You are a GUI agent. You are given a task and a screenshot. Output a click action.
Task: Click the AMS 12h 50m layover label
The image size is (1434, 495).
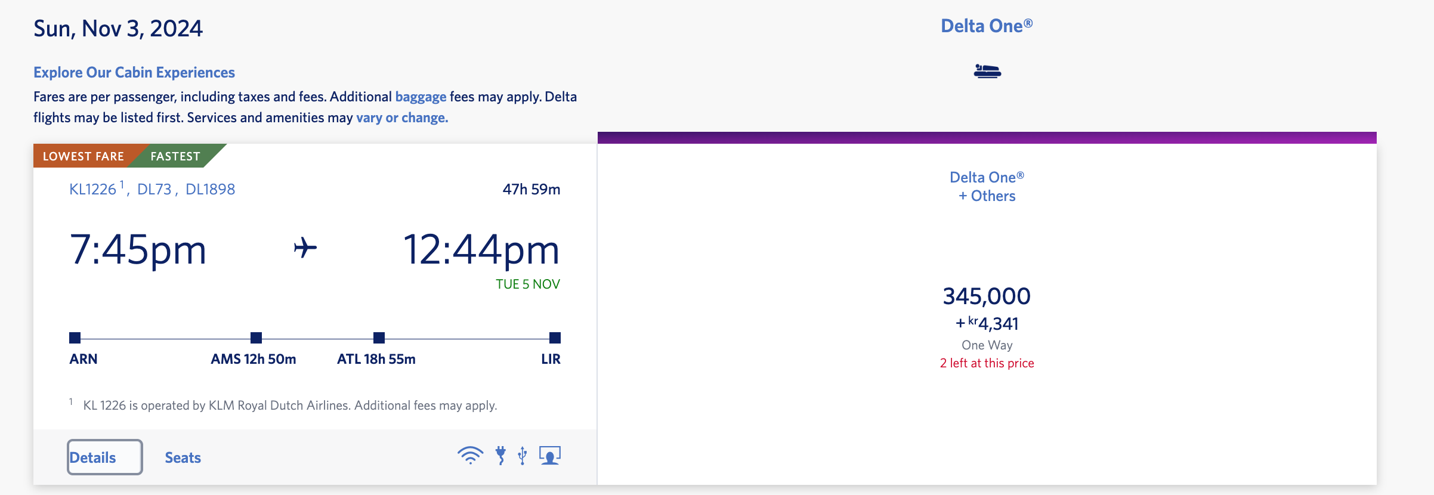[254, 359]
